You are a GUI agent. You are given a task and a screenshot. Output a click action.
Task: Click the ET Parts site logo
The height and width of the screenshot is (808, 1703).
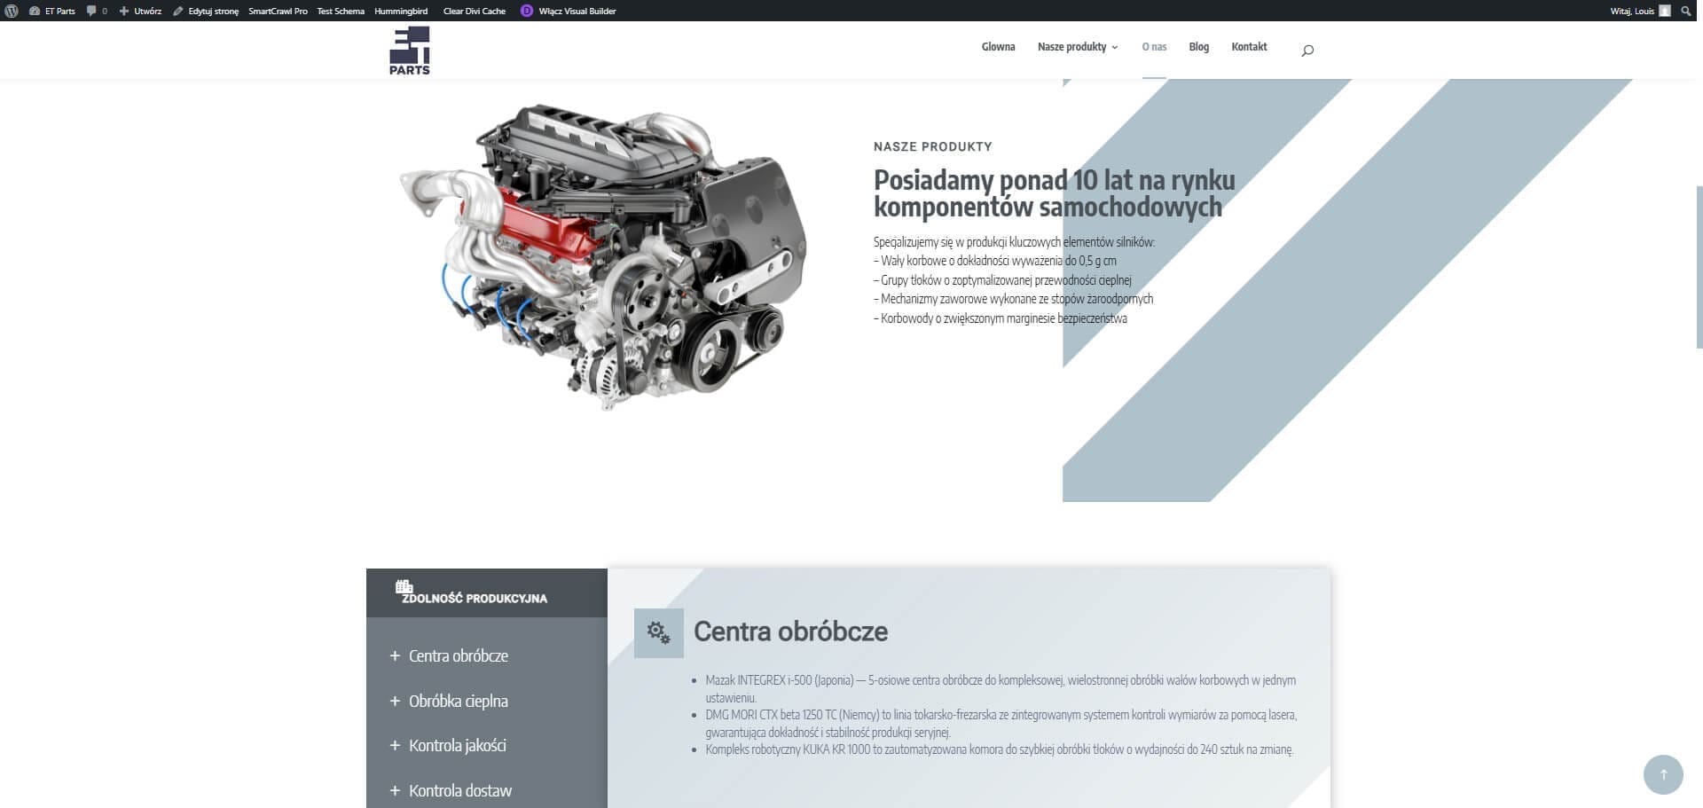(409, 51)
